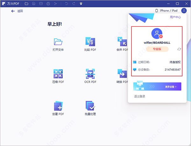Click the 比较 PDF icon
Screen dimensions: 191x146
click(x=90, y=42)
